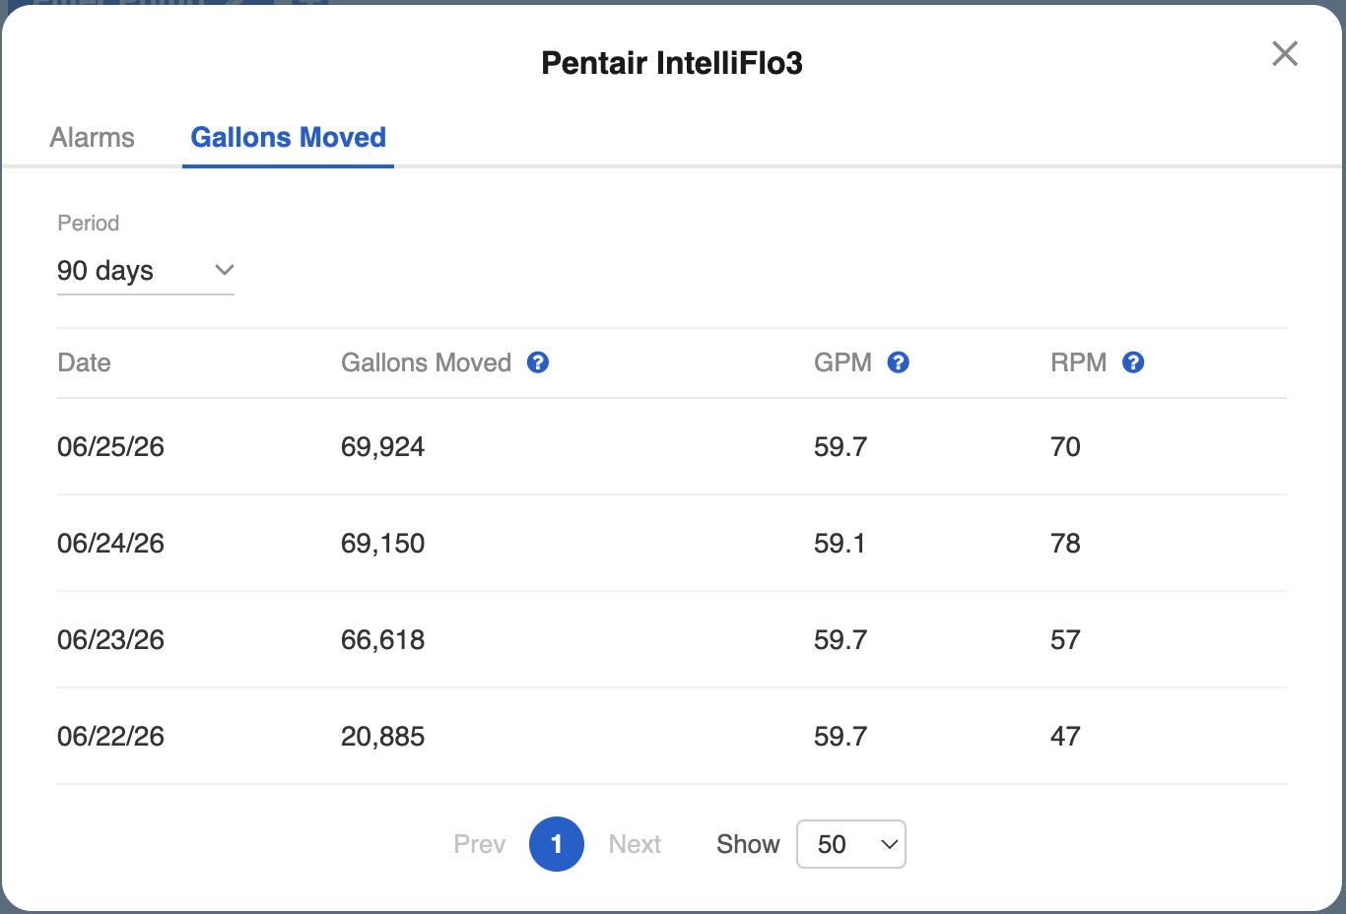
Task: Open the Show 50 rows dropdown
Action: tap(851, 844)
